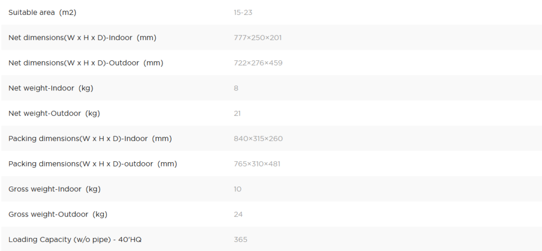Image resolution: width=542 pixels, height=251 pixels.
Task: Select the gross weight outdoor value 24
Action: click(238, 214)
